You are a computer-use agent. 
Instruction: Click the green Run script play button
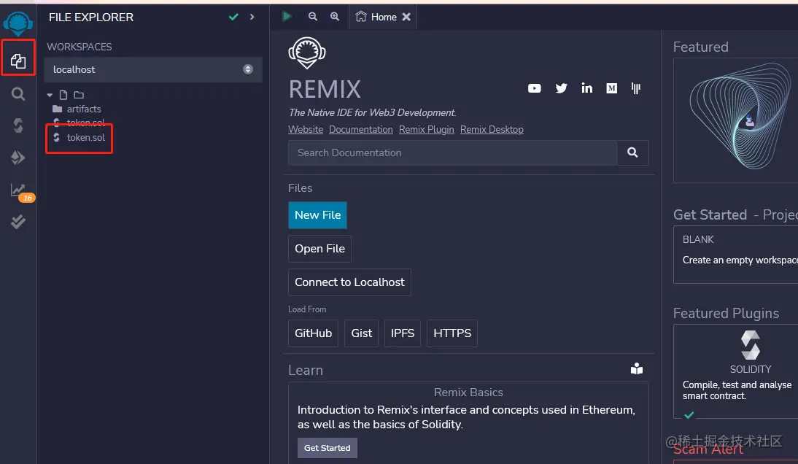click(287, 16)
